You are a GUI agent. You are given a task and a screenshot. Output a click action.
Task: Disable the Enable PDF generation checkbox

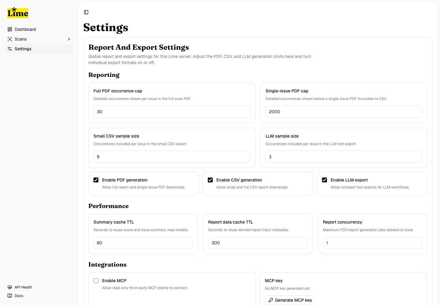(96, 180)
